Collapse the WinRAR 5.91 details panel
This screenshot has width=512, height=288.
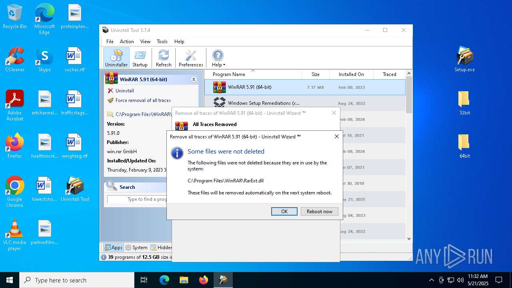point(194,80)
